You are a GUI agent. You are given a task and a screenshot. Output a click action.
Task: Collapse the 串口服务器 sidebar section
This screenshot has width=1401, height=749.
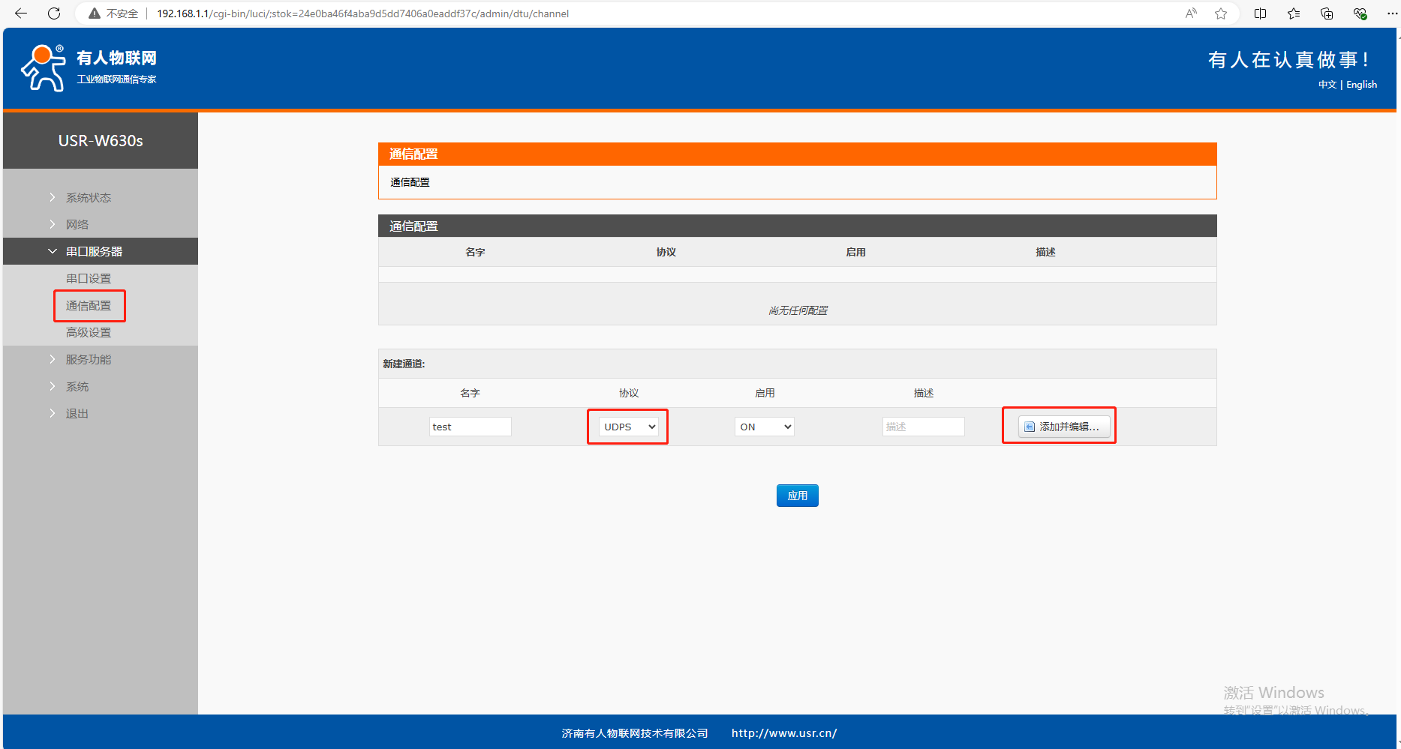click(x=94, y=252)
